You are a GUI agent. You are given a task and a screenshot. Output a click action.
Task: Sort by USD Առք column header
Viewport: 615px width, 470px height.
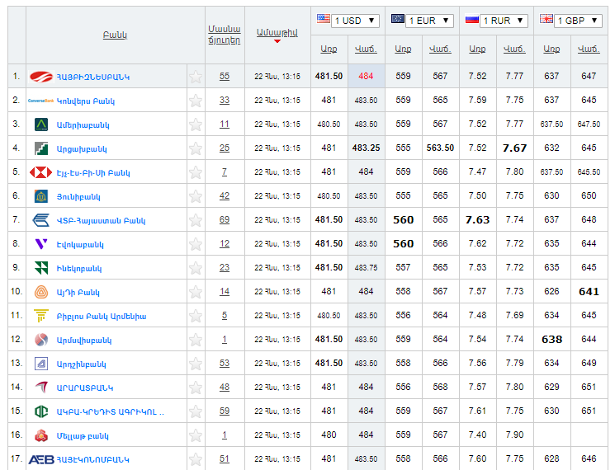pos(329,49)
